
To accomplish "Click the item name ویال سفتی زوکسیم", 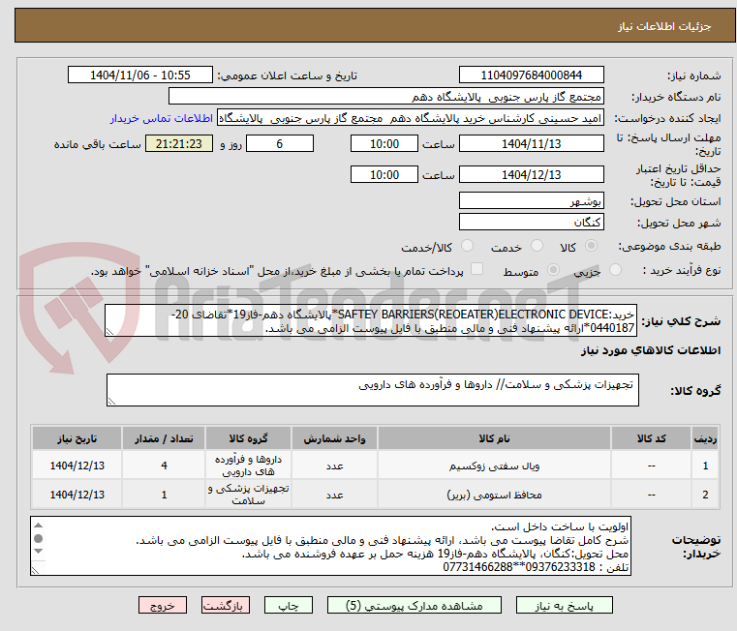I will click(x=494, y=466).
